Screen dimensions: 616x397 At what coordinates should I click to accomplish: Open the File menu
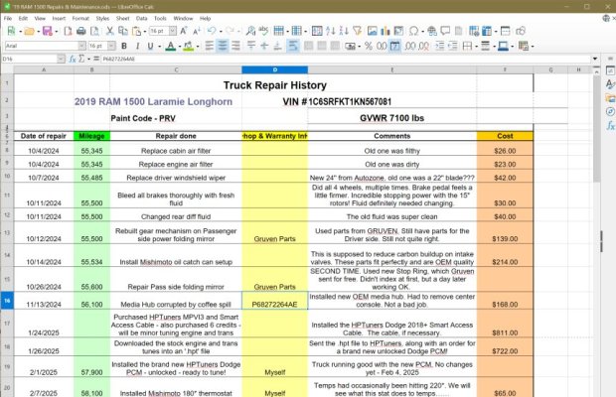pyautogui.click(x=8, y=19)
